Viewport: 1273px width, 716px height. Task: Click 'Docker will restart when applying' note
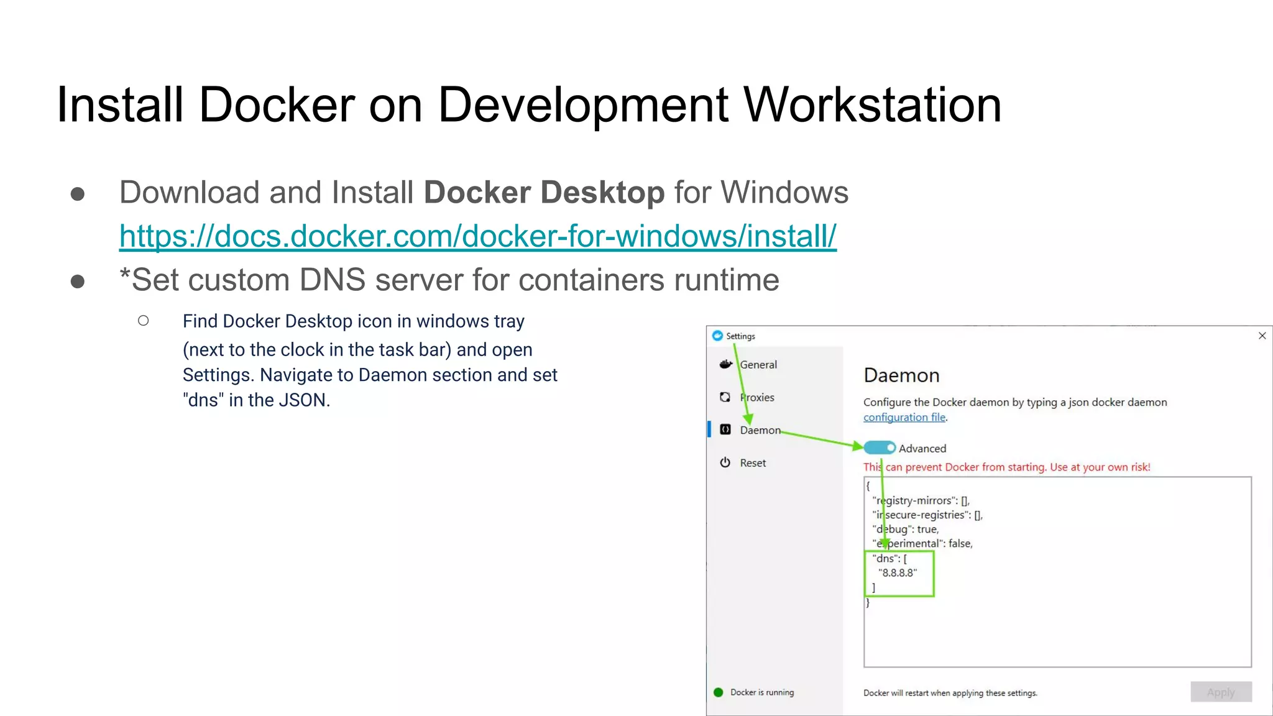tap(950, 693)
